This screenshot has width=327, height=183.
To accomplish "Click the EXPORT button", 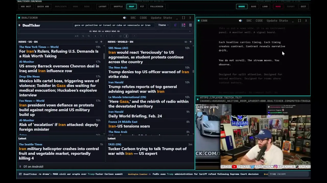I will click(x=291, y=6).
